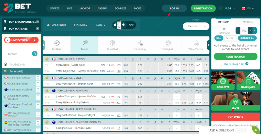Viewport: 261px width, 134px height.
Task: Click the LOAD BET SLIP button
Action: tap(247, 38)
